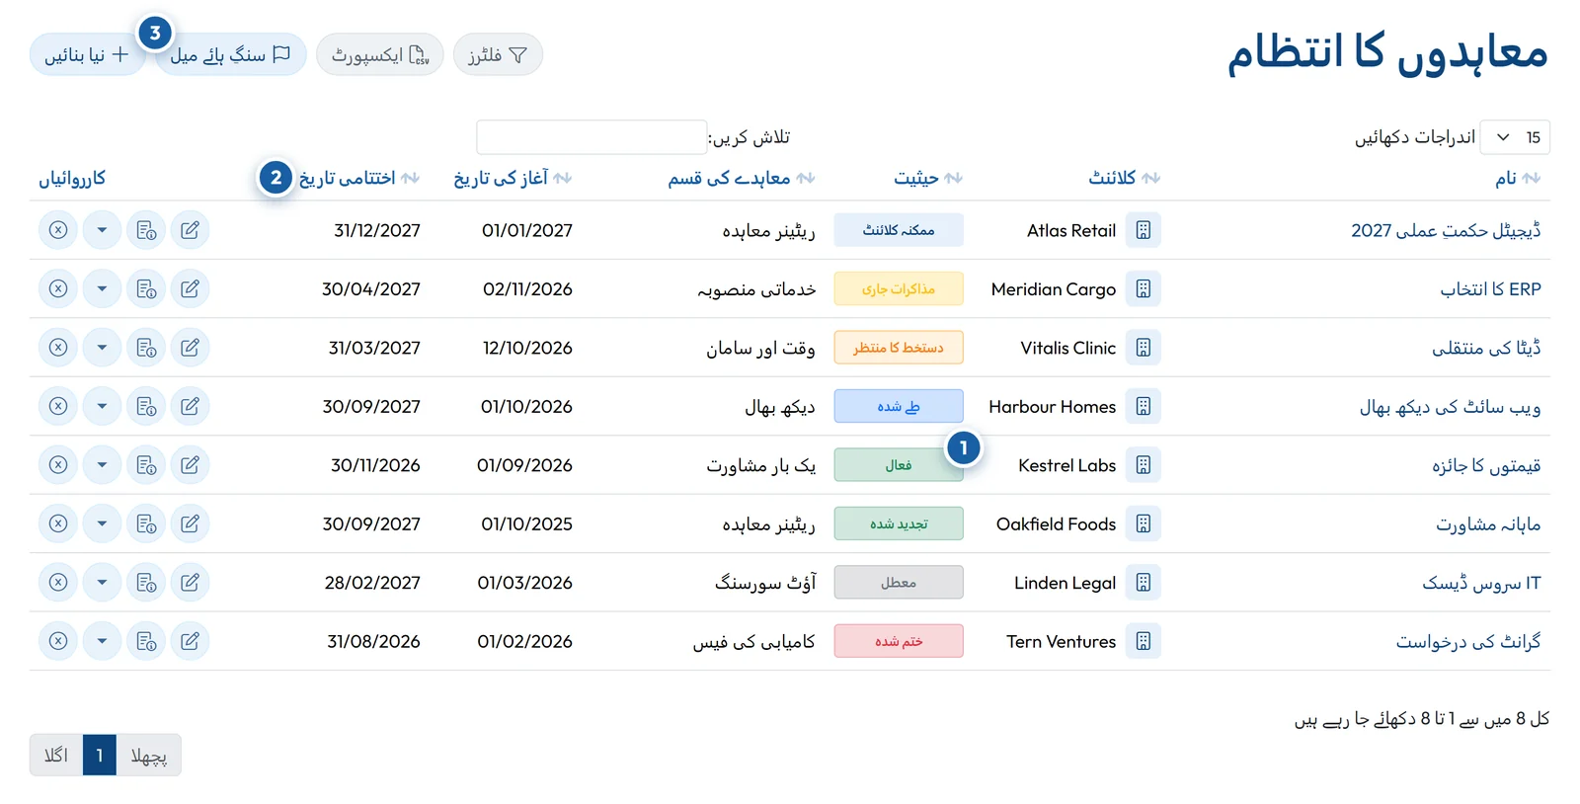Click the پچھلا previous page button
The width and height of the screenshot is (1580, 804).
coord(149,755)
